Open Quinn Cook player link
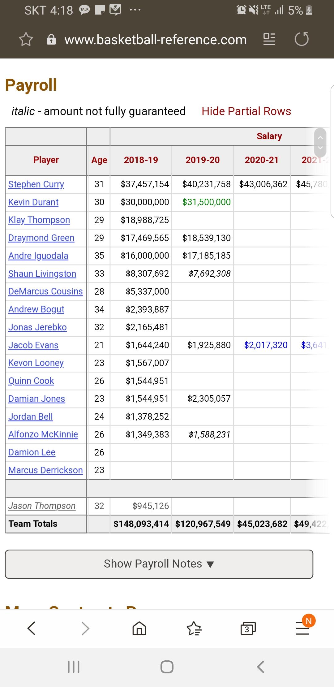Screen dimensions: 334x687 coord(31,381)
